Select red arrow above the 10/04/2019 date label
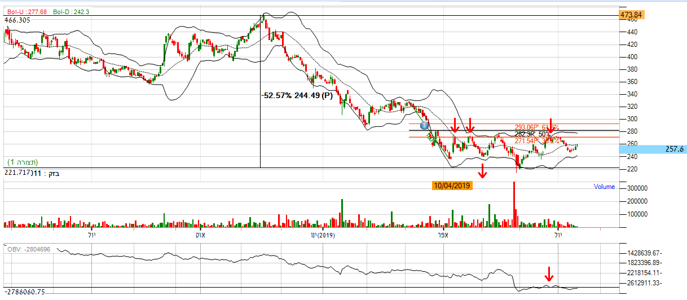This screenshot has height=300, width=687. (482, 170)
